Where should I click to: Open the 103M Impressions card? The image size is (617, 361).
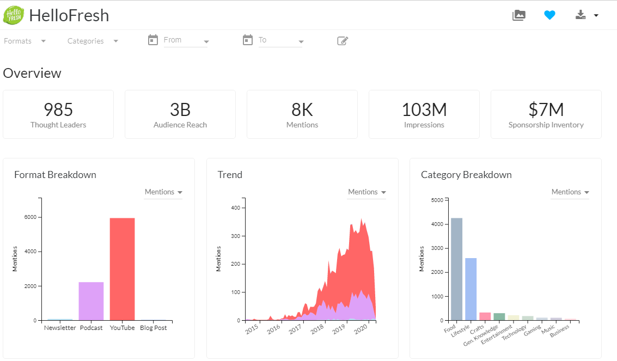(424, 114)
